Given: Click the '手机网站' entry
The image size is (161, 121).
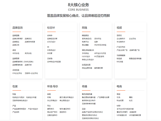Looking at the screenshot, I should (x=85, y=53).
